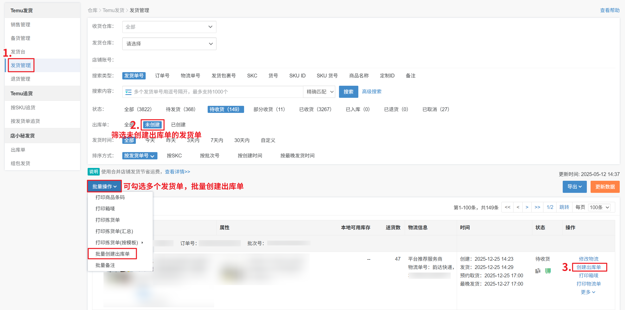Select 已创建 outbound order filter
The height and width of the screenshot is (310, 625).
pyautogui.click(x=178, y=125)
